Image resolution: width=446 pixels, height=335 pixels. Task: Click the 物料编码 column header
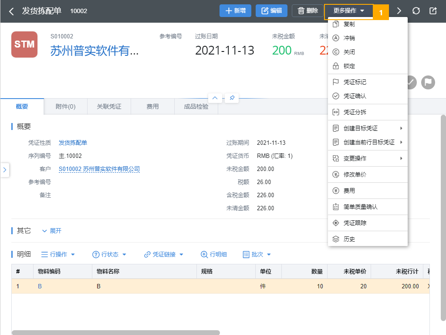[x=63, y=271]
